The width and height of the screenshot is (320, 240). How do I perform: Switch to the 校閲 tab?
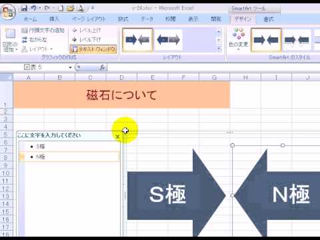pos(170,19)
